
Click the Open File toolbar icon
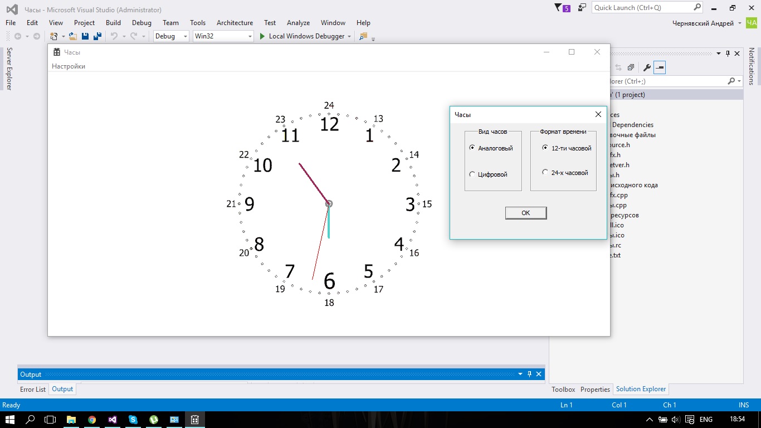tap(73, 36)
